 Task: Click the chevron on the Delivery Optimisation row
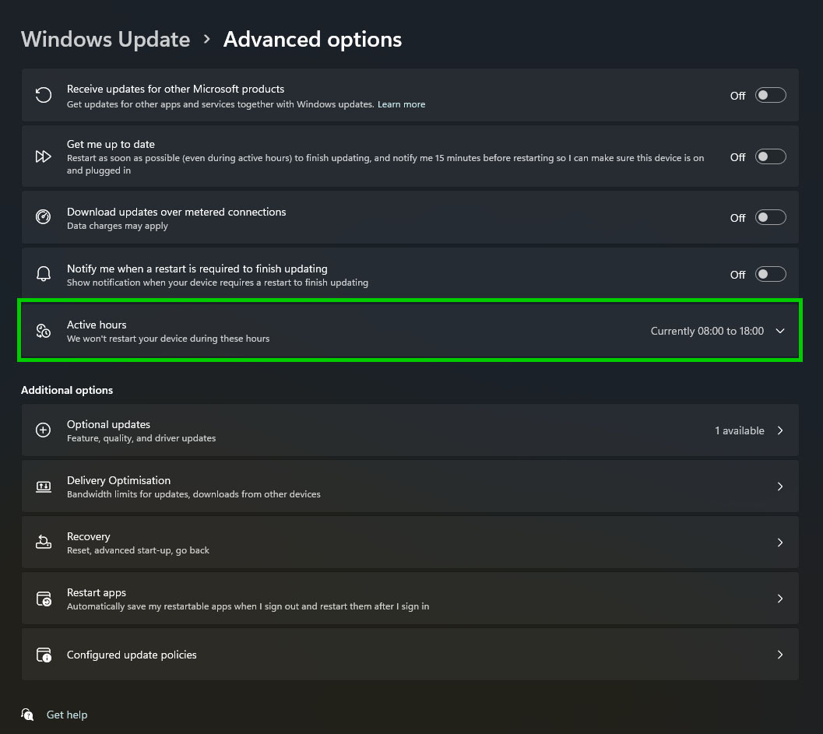click(x=780, y=486)
